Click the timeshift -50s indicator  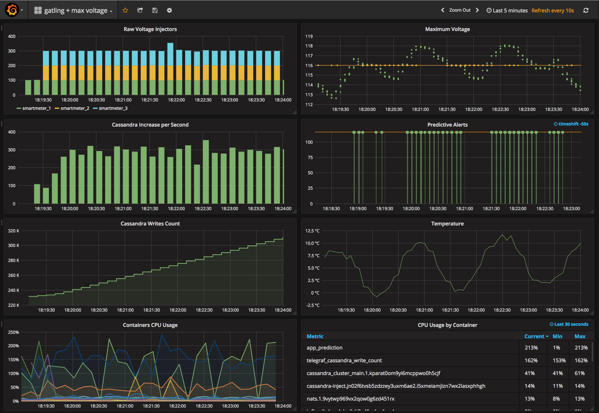coord(571,124)
